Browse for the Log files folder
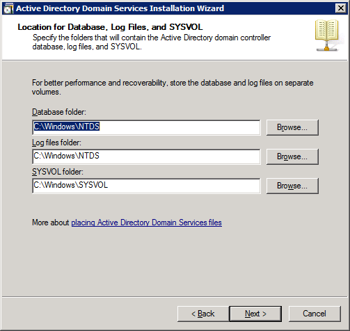The width and height of the screenshot is (350, 331). point(292,156)
